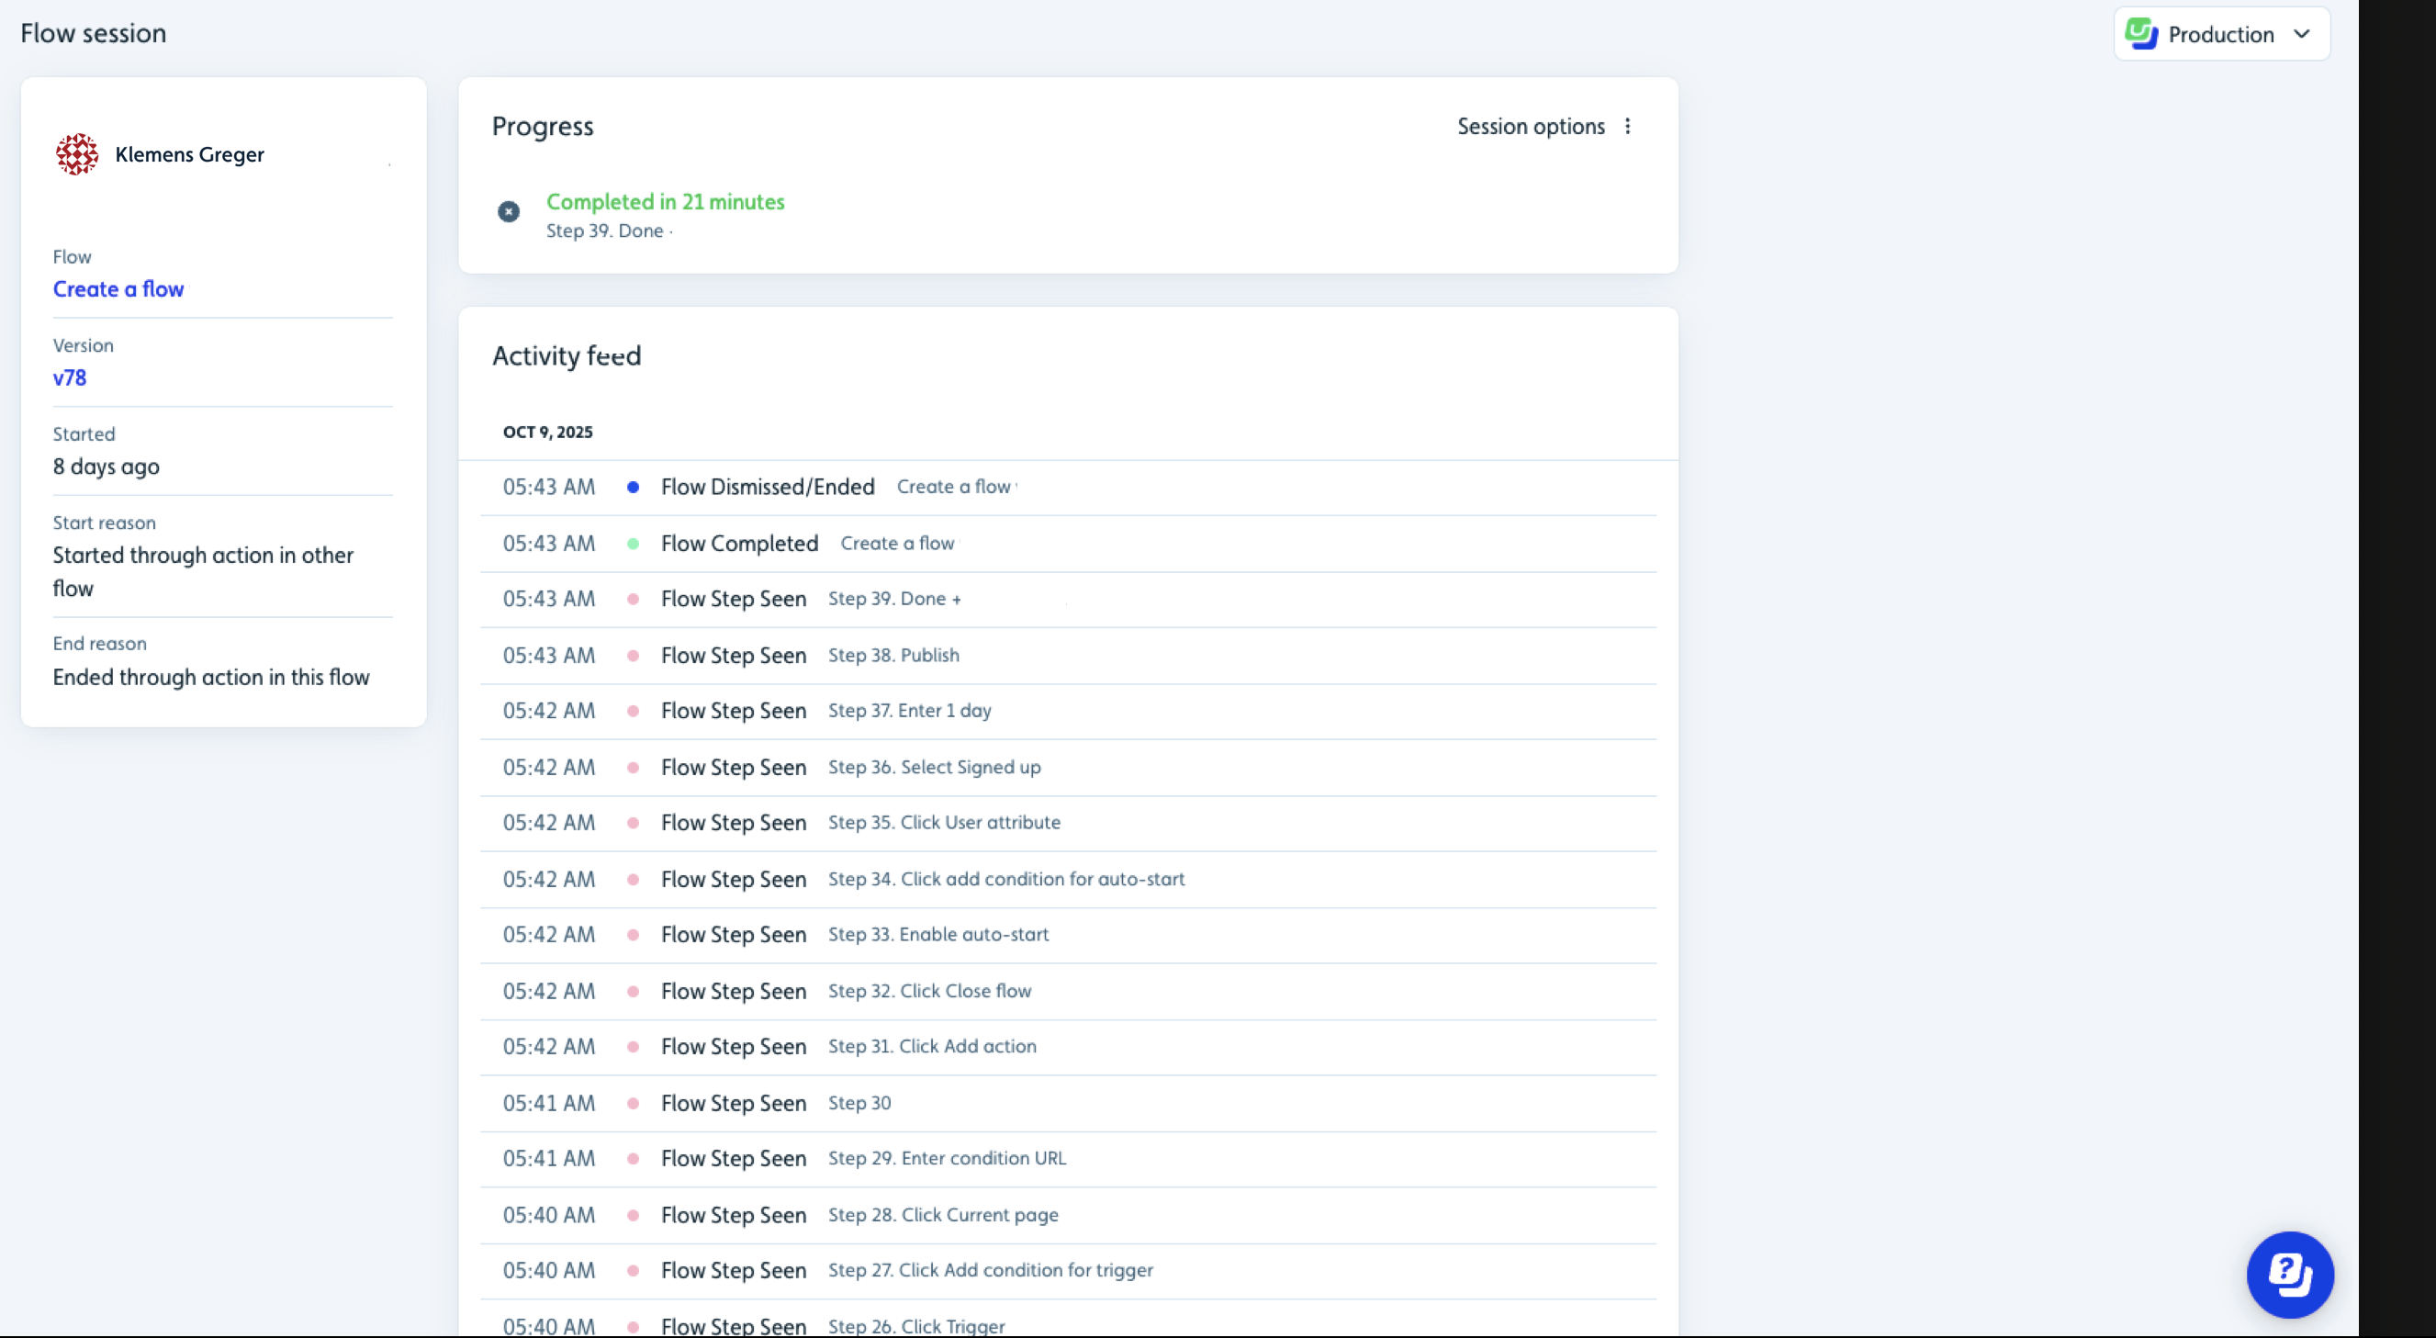This screenshot has height=1338, width=2436.
Task: Click the green Flow Completed dot
Action: pyautogui.click(x=633, y=544)
